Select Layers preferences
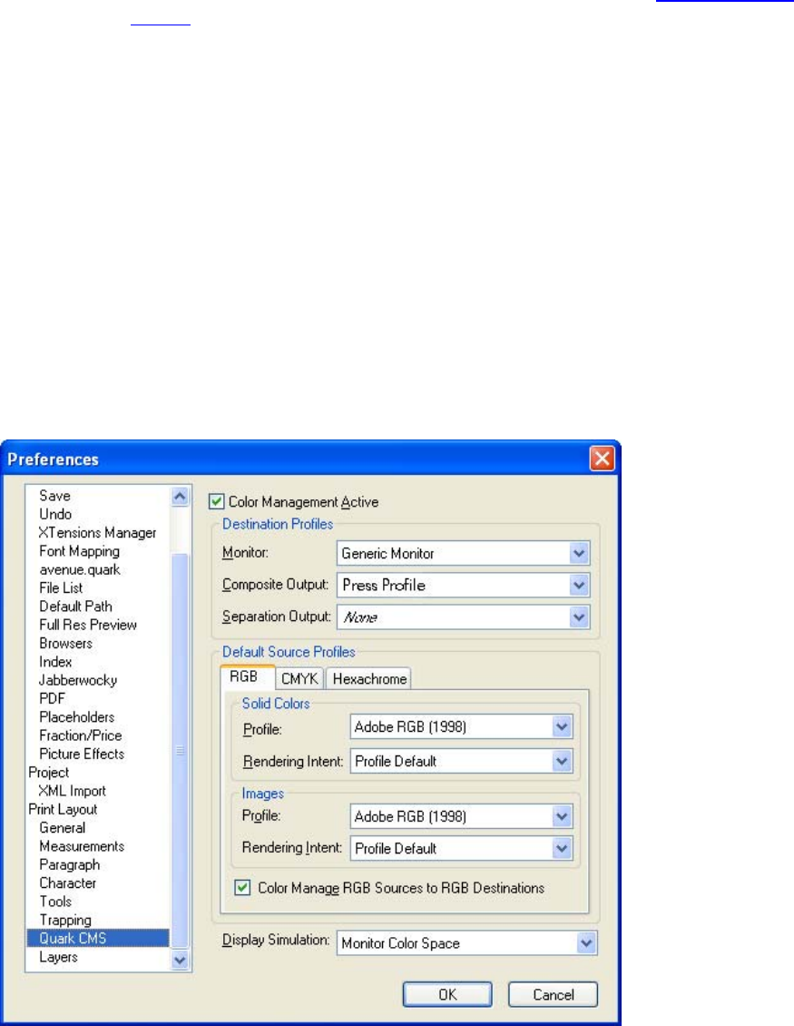 coord(58,957)
